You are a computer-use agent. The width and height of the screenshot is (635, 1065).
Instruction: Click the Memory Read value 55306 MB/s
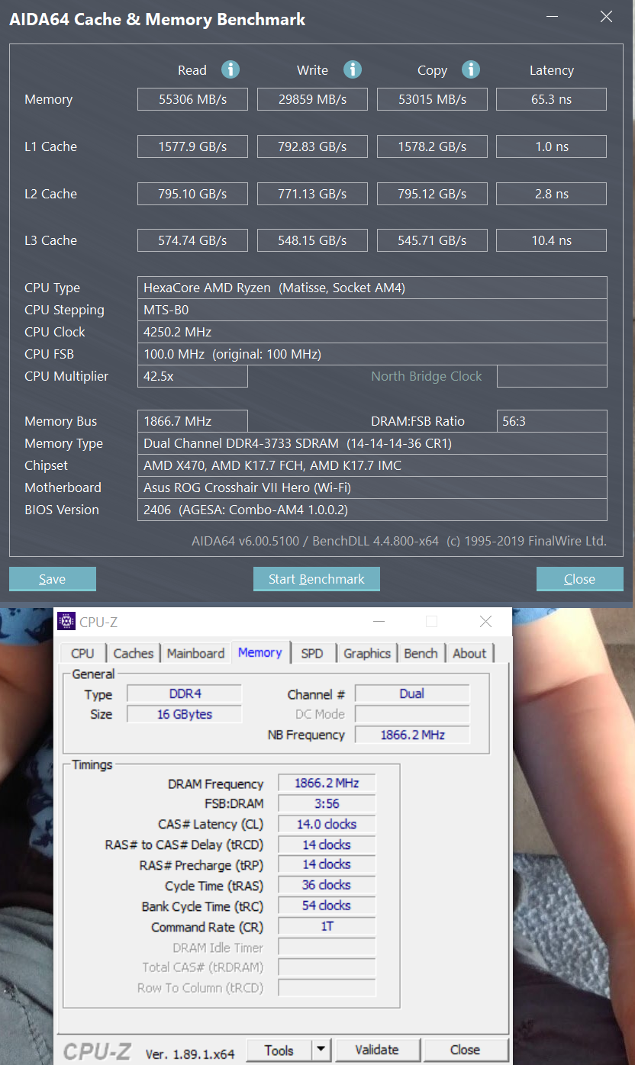192,99
